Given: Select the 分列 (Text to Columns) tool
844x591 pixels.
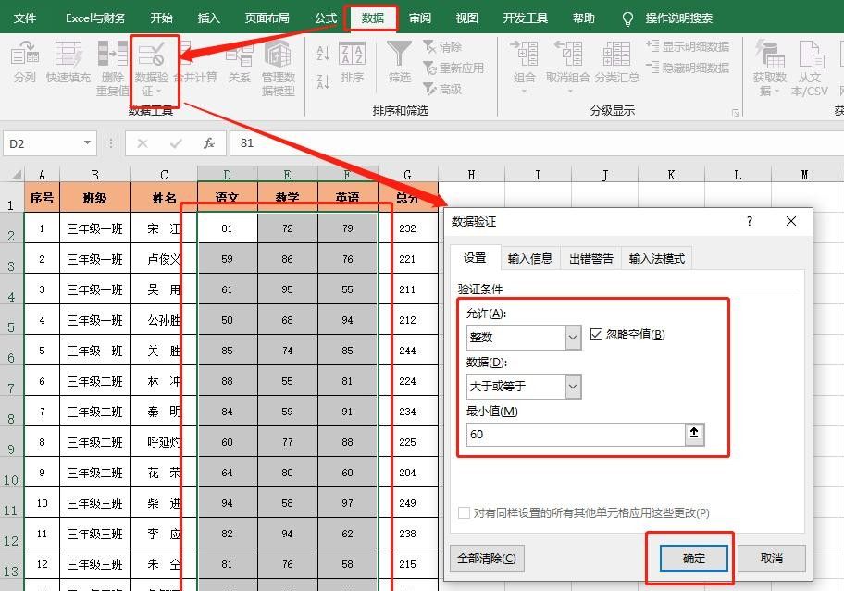Looking at the screenshot, I should (26, 62).
